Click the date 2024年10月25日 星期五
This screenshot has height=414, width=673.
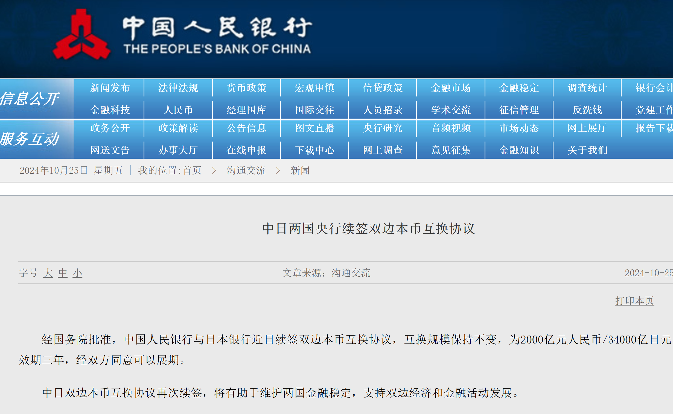pyautogui.click(x=71, y=170)
